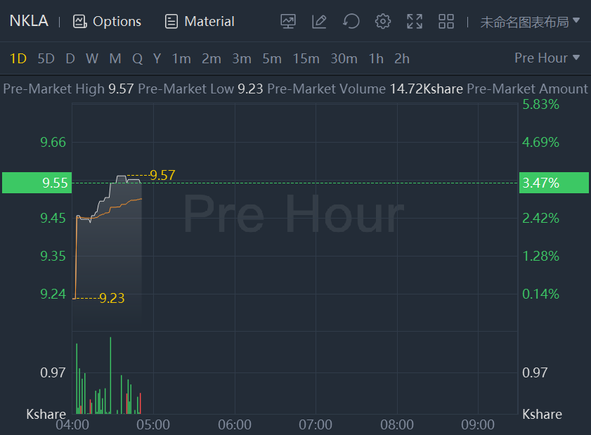
Task: Click the Material document icon
Action: click(171, 21)
